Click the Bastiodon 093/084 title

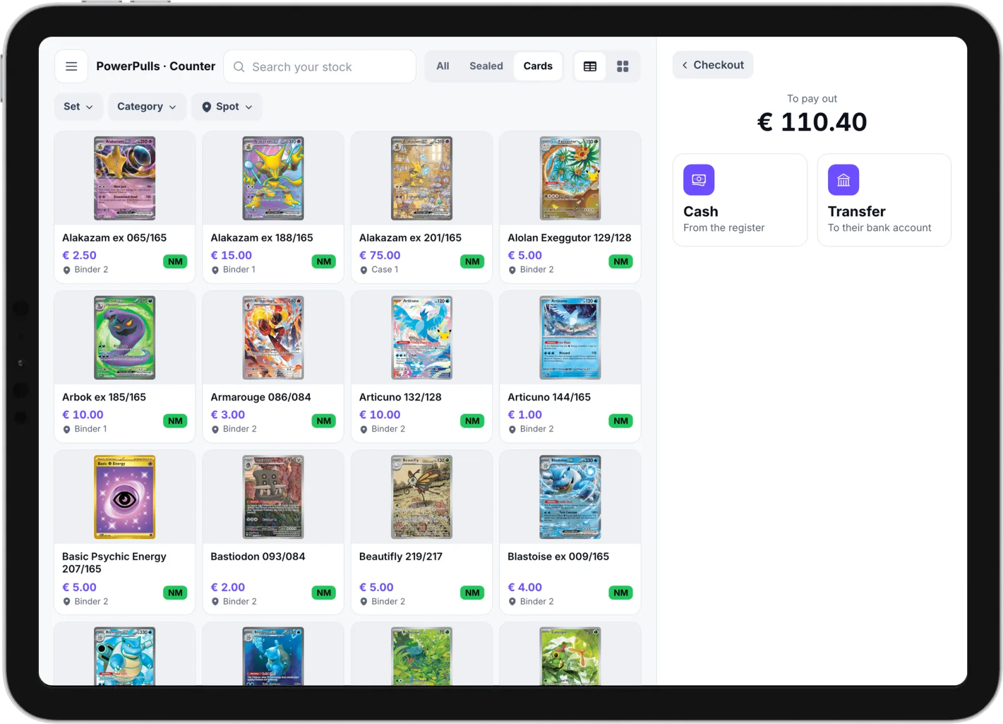click(258, 557)
